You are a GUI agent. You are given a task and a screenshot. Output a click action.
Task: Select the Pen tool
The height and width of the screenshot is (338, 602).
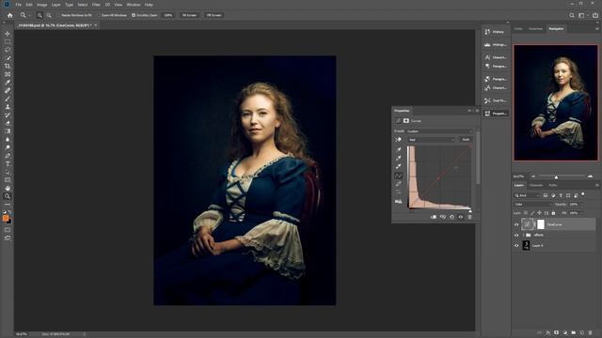8,156
